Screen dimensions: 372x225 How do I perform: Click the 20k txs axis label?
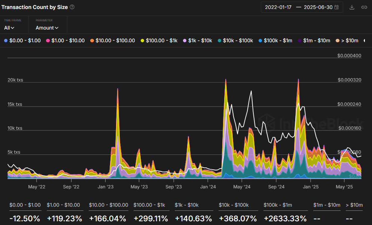point(15,80)
